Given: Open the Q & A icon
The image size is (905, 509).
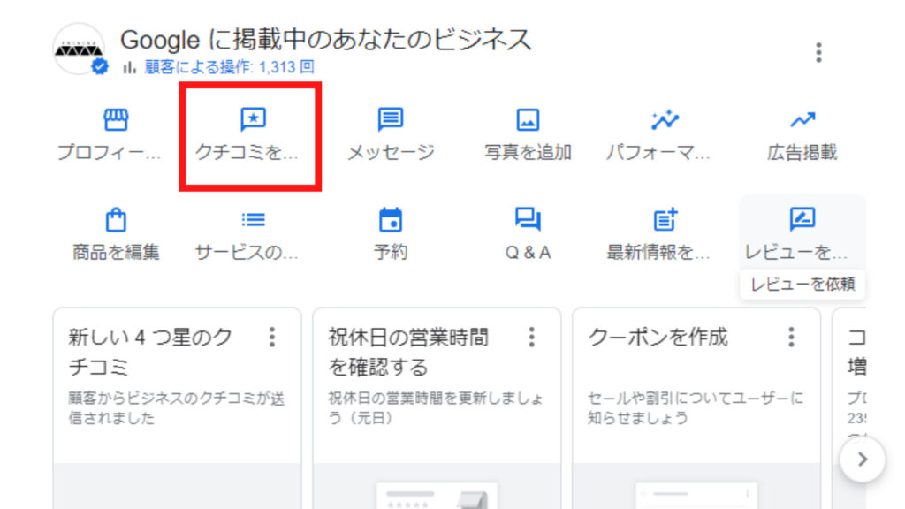Looking at the screenshot, I should pyautogui.click(x=528, y=220).
